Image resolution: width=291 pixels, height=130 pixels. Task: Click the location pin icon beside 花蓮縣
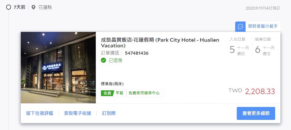coord(33,8)
